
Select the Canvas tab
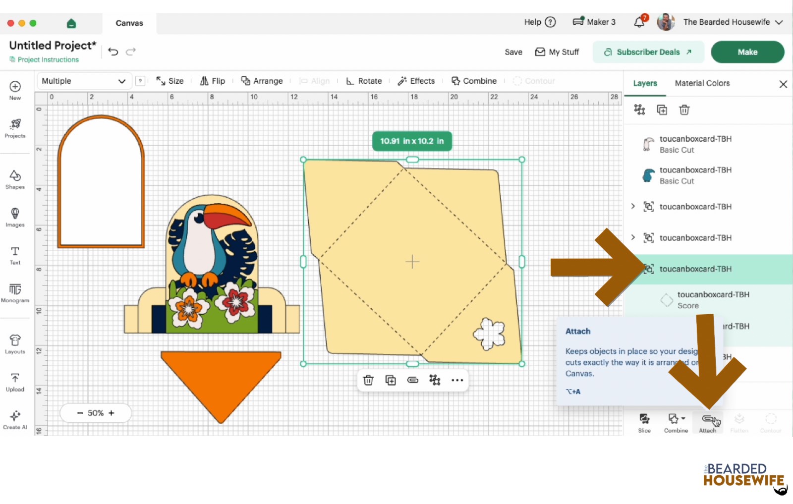129,23
